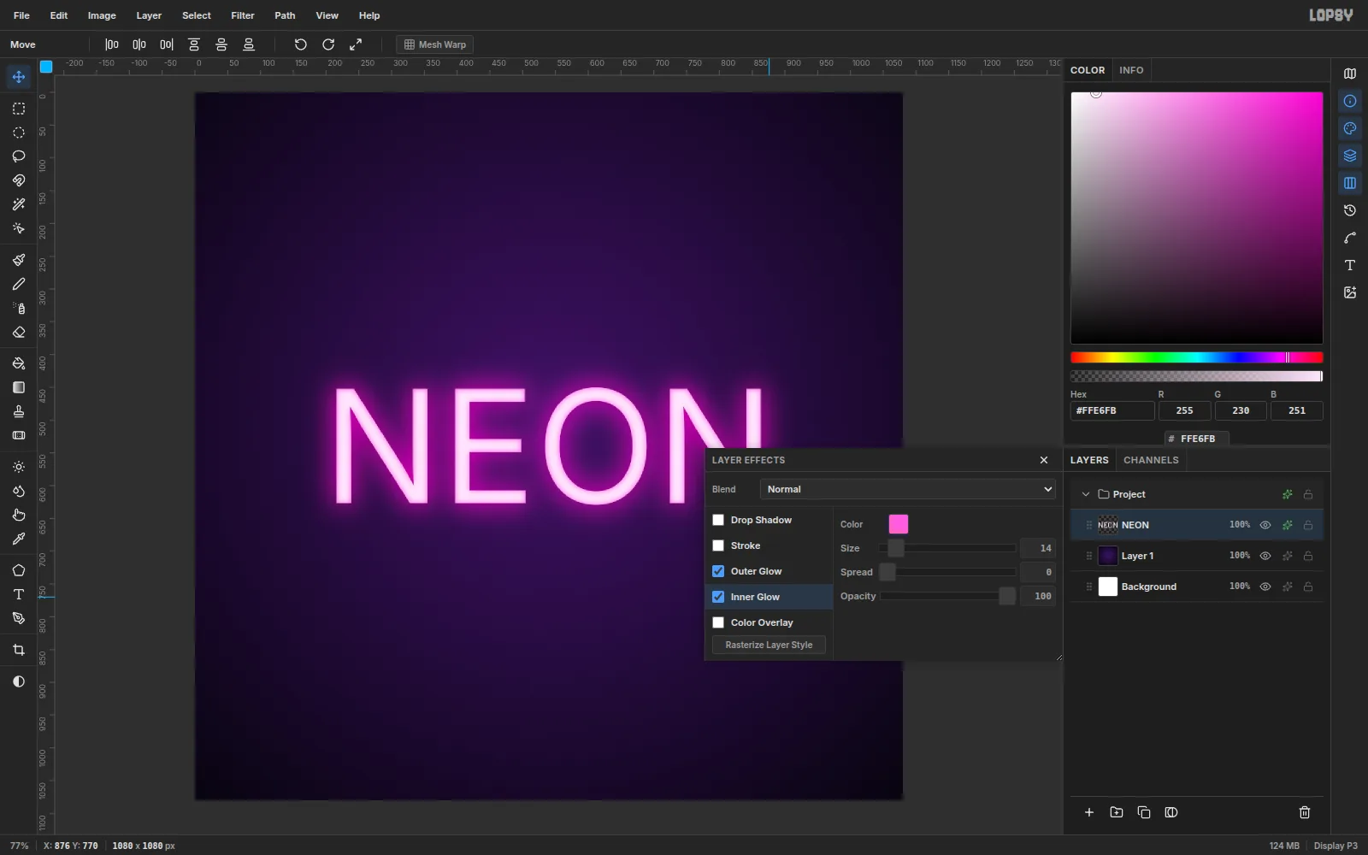Screen dimensions: 1368x855
Task: Click the new group folder icon
Action: point(1117,812)
